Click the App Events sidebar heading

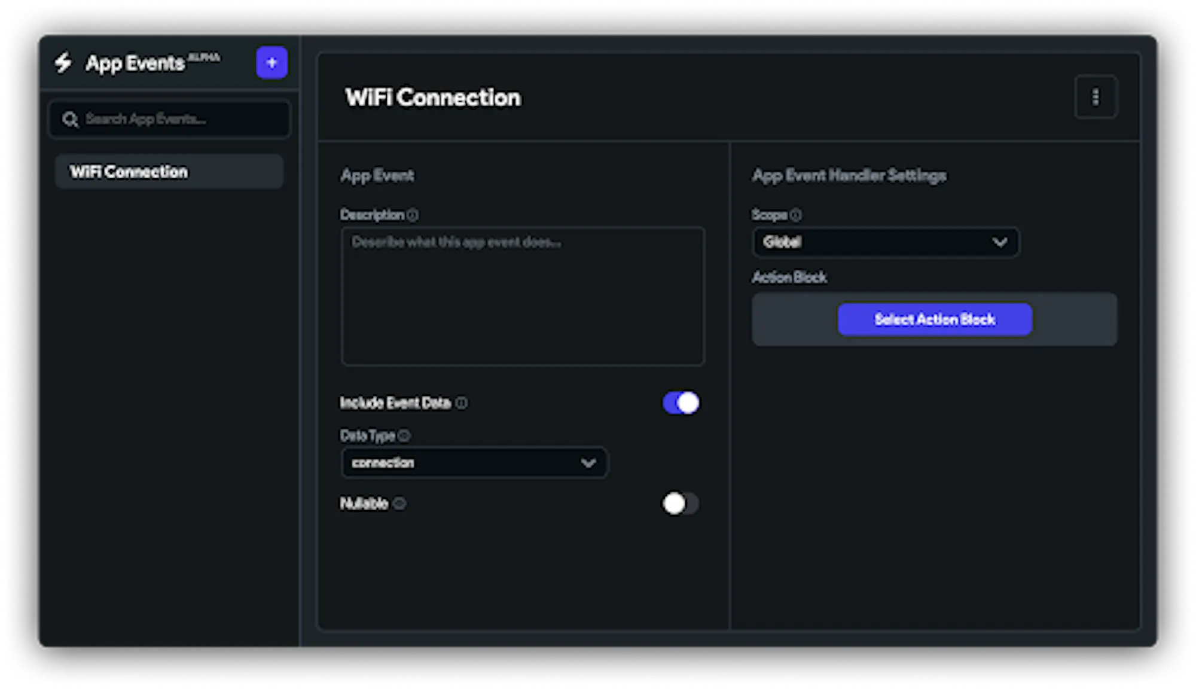coord(135,63)
